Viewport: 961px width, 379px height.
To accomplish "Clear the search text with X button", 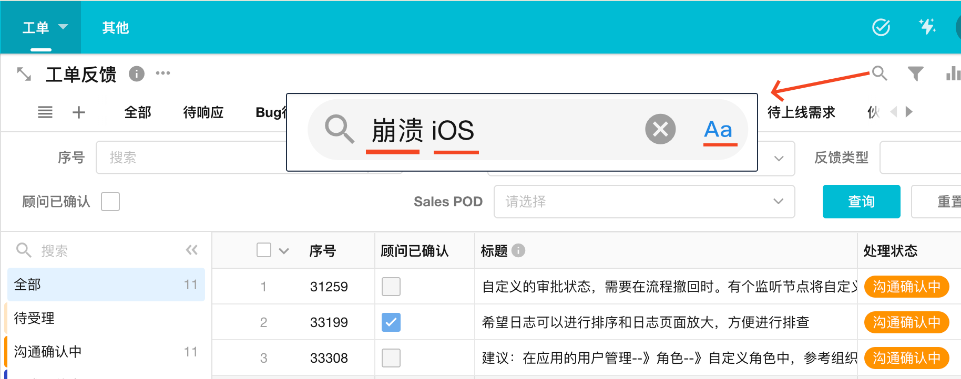I will tap(660, 129).
